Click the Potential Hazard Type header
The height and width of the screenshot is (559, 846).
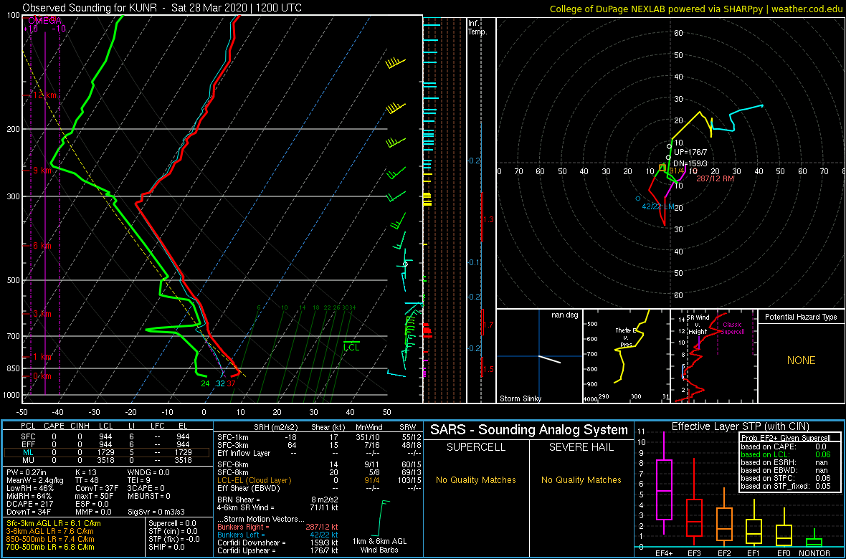tap(801, 317)
